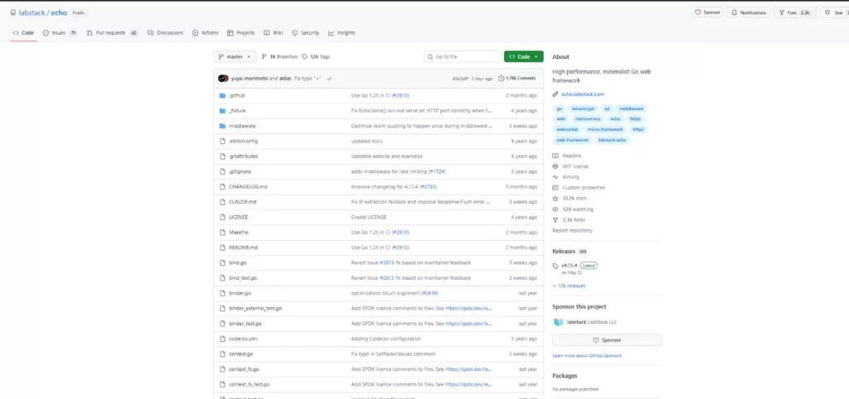Star the echo repository
Viewport: 849px width, 399px height.
click(x=832, y=12)
